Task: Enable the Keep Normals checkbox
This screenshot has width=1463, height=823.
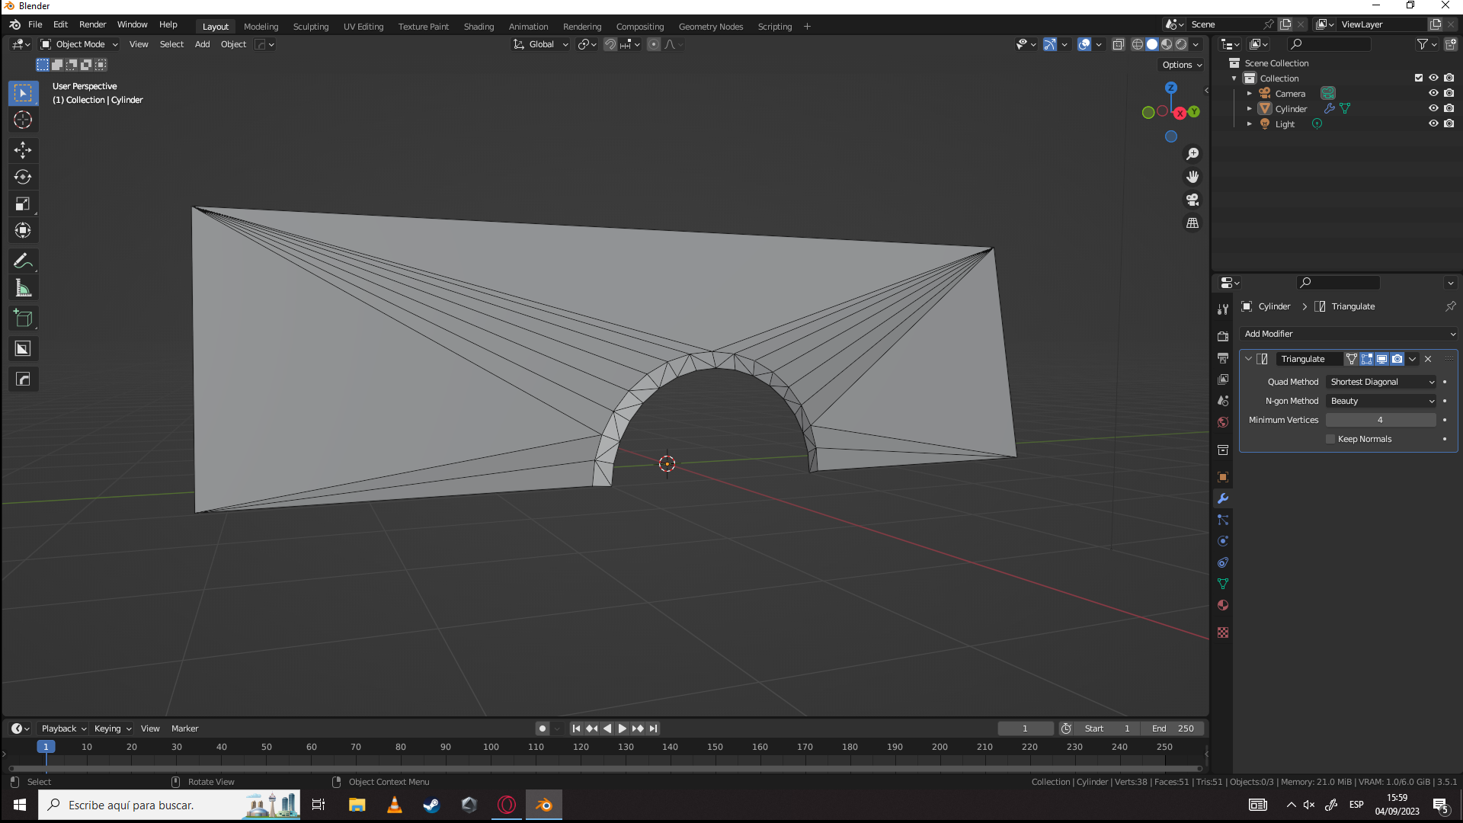Action: pyautogui.click(x=1330, y=439)
